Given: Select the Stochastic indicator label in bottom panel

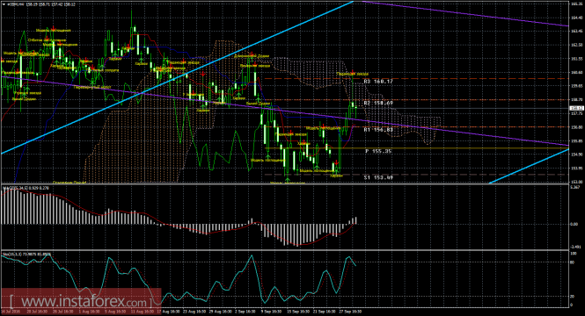Looking at the screenshot, I should tap(26, 255).
